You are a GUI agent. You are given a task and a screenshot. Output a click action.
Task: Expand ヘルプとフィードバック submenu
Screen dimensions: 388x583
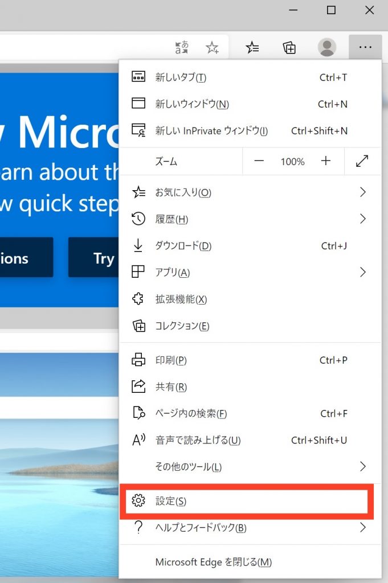point(362,528)
